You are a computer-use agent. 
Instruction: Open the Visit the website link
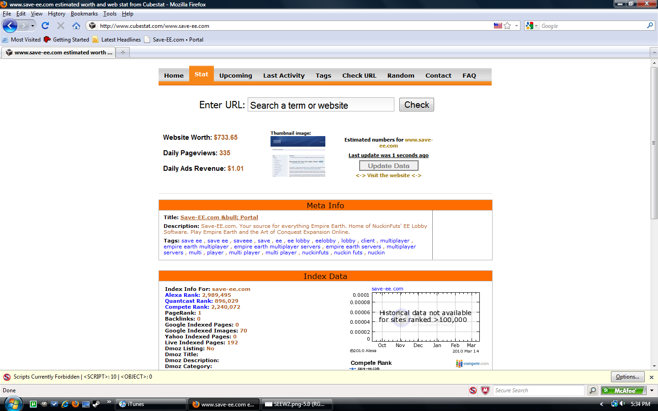click(388, 175)
